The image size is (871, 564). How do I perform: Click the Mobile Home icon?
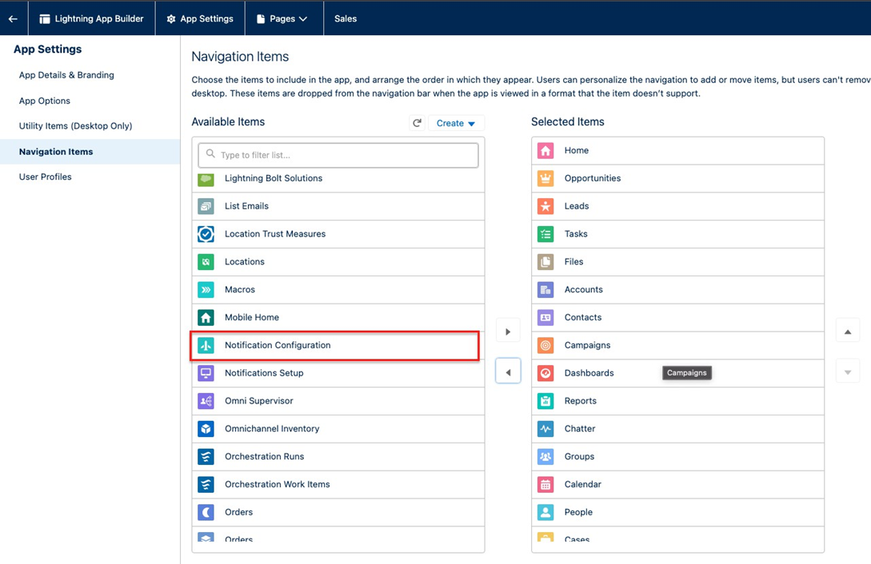tap(206, 317)
